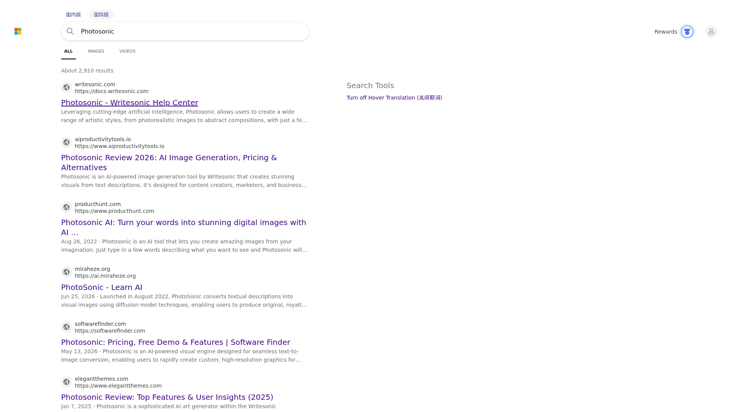
Task: Click the elegantthemes.com globe favicon
Action: (66, 382)
